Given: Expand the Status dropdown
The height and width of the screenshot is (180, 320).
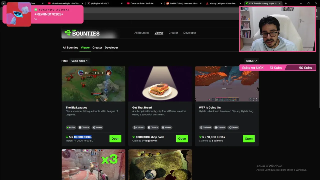Looking at the screenshot, I should [x=251, y=61].
